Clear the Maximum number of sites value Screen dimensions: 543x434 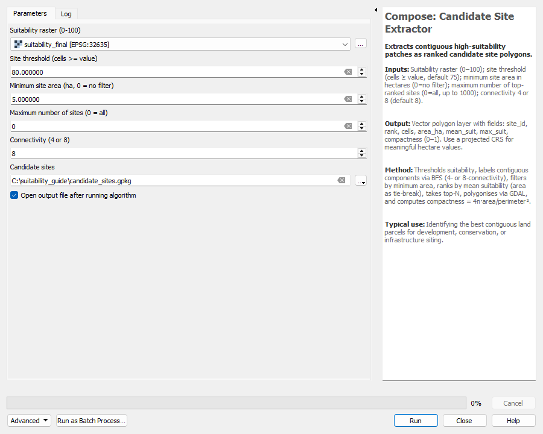(x=348, y=126)
